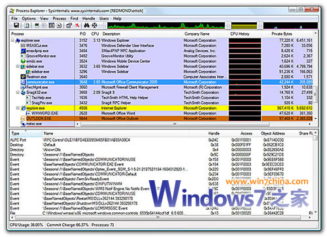Screen dimensions: 327x237
Task: Click the iexplore.exe Internet Explorer icon
Action: [x=24, y=108]
